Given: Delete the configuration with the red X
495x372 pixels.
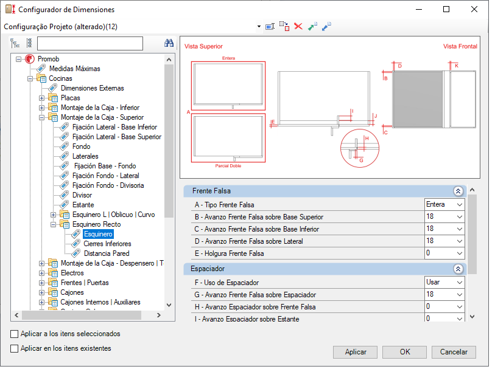Looking at the screenshot, I should [298, 26].
